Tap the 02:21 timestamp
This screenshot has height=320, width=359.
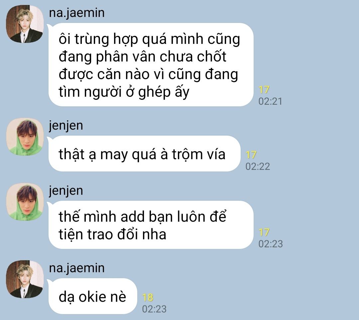tap(270, 101)
